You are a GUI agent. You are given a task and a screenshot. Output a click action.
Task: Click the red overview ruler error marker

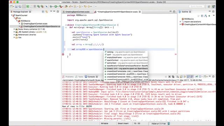pyautogui.click(x=176, y=54)
